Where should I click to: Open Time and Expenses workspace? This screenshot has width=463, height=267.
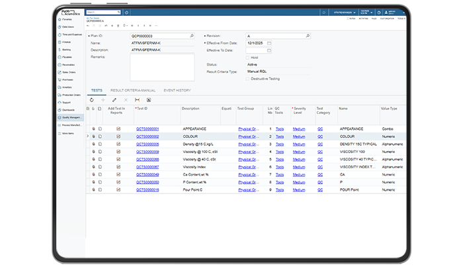click(x=70, y=34)
